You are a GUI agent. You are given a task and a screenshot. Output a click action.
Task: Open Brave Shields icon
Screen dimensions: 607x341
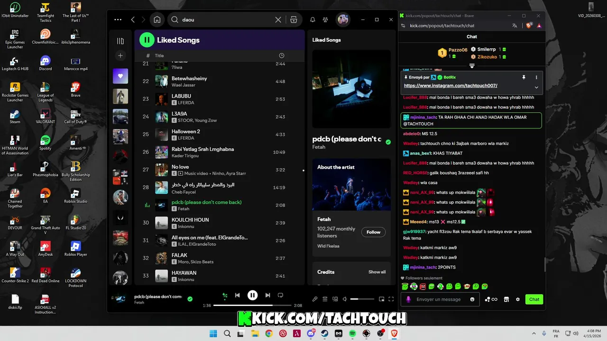pyautogui.click(x=529, y=26)
